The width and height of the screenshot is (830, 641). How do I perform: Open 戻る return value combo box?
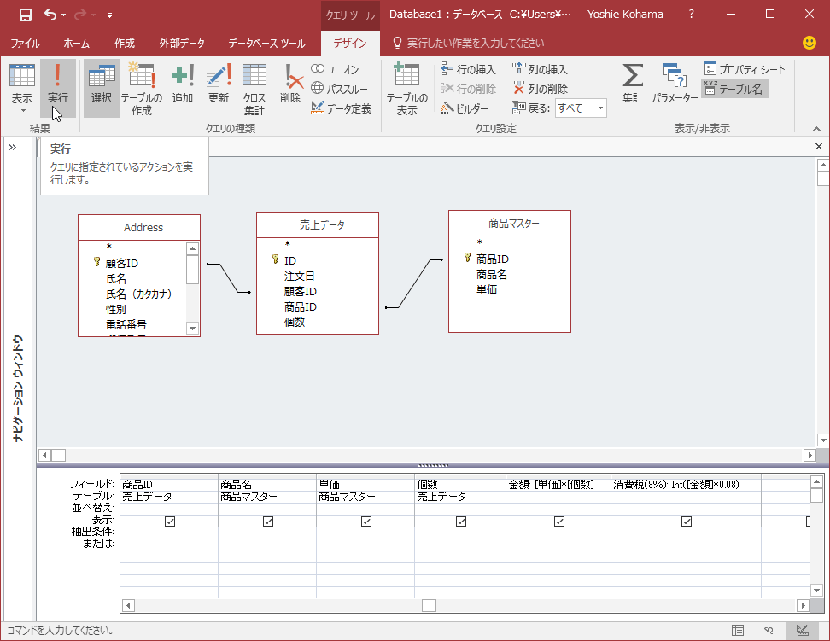point(581,108)
